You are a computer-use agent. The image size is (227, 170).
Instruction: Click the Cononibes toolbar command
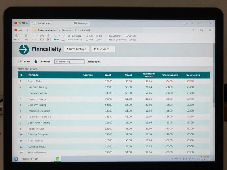(130, 36)
